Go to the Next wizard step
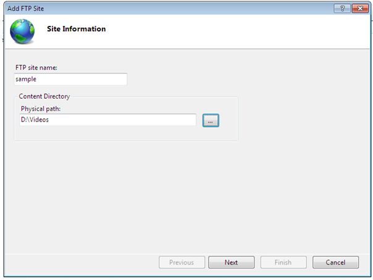The image size is (373, 280). tap(231, 262)
